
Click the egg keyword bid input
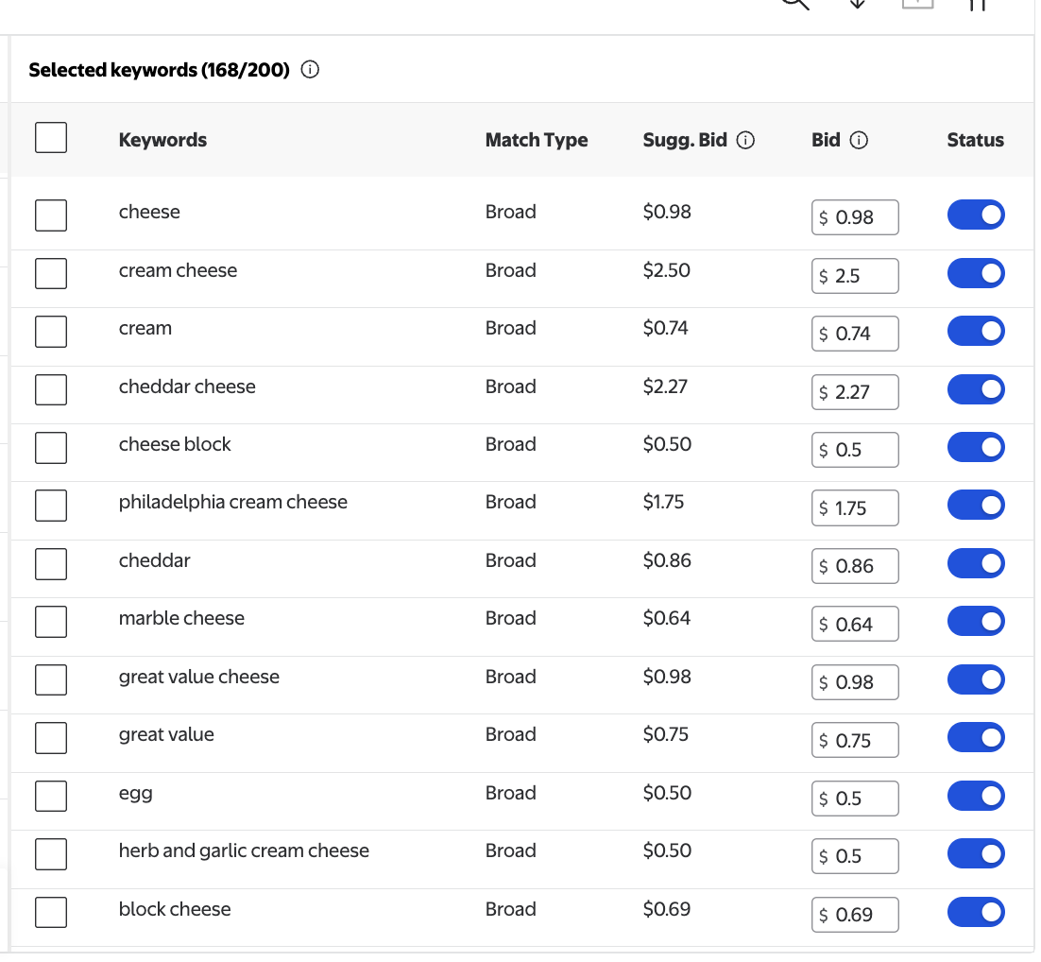(x=855, y=799)
